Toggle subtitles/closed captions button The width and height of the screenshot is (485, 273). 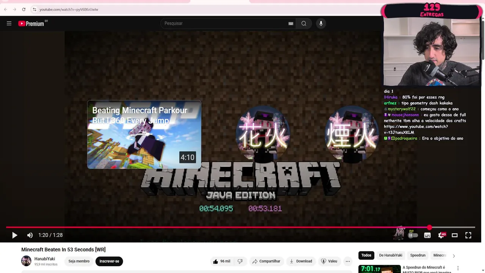point(427,235)
